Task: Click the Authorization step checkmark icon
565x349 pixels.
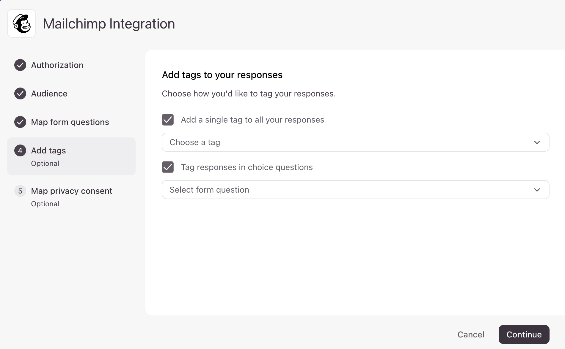Action: (x=20, y=65)
